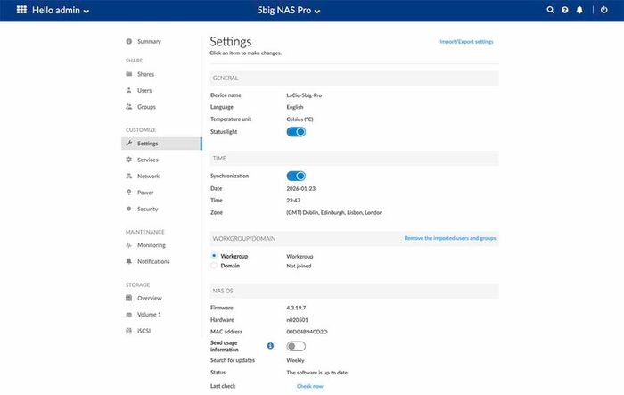Click the search magnifier icon

(x=550, y=10)
